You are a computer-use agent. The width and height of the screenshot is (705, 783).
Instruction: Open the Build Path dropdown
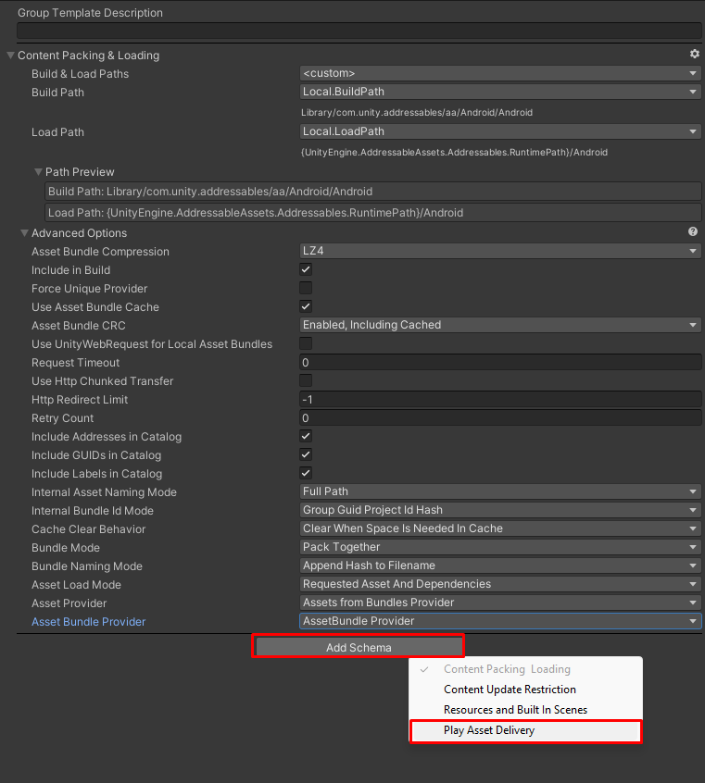point(500,92)
